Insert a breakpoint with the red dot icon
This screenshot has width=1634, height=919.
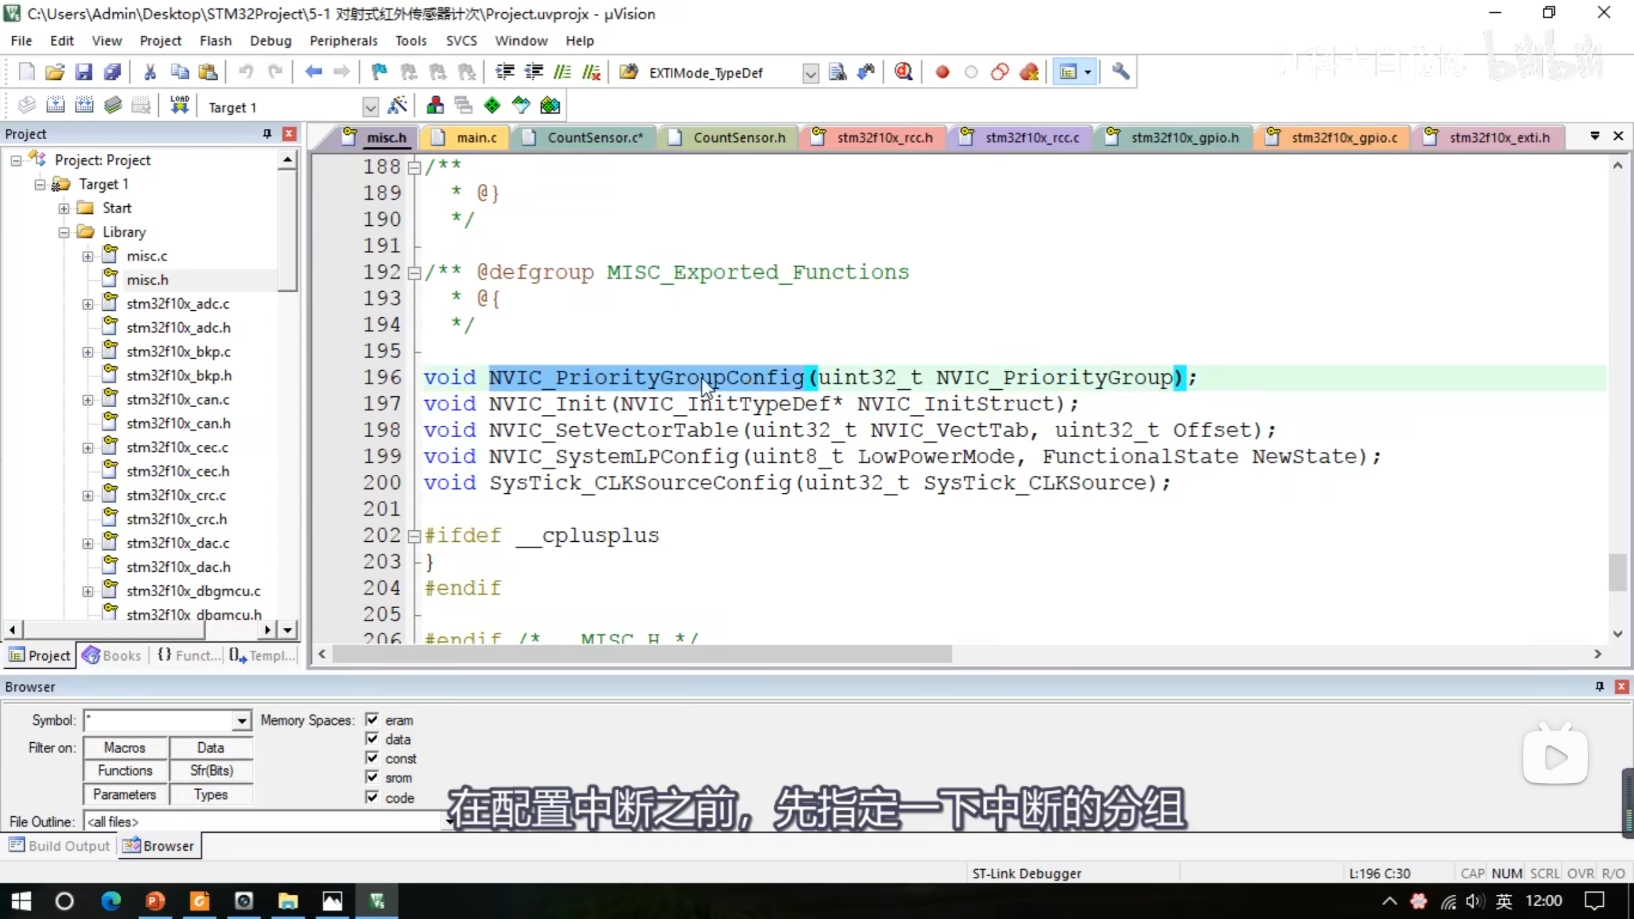[x=942, y=72]
